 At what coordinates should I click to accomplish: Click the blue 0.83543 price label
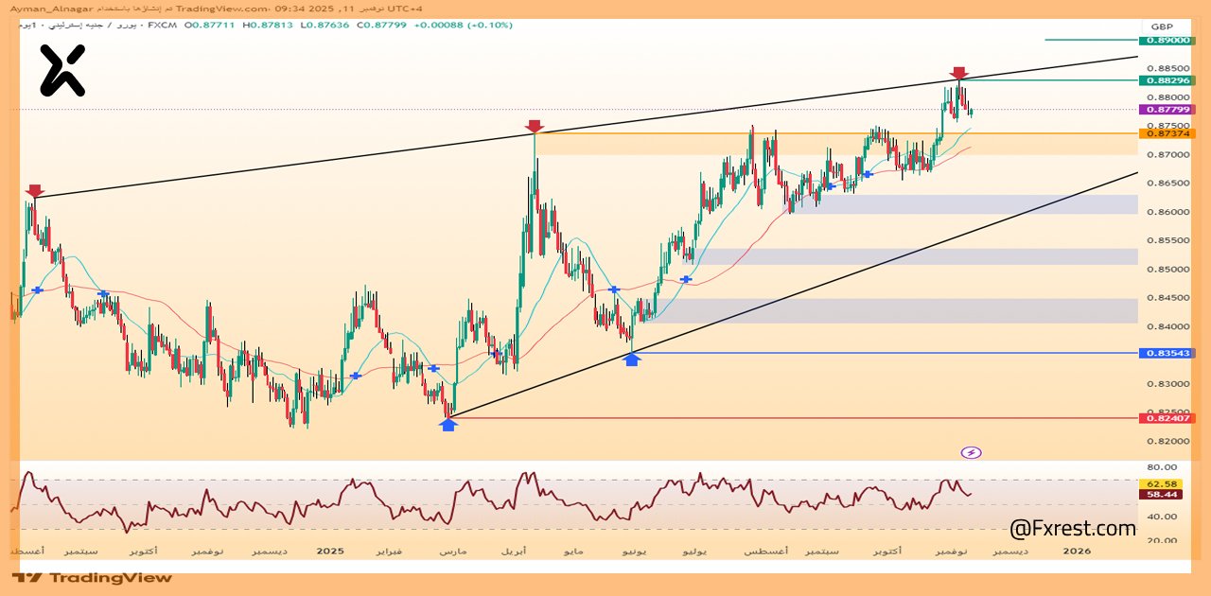point(1168,353)
